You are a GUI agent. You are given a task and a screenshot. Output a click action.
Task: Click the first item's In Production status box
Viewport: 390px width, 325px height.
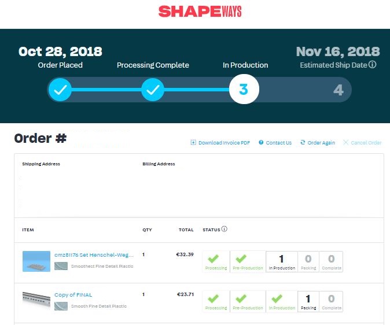coord(282,261)
